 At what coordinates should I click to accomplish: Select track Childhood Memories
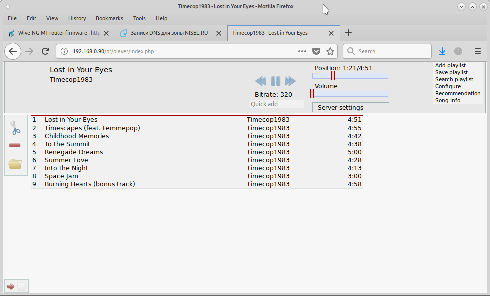point(197,136)
